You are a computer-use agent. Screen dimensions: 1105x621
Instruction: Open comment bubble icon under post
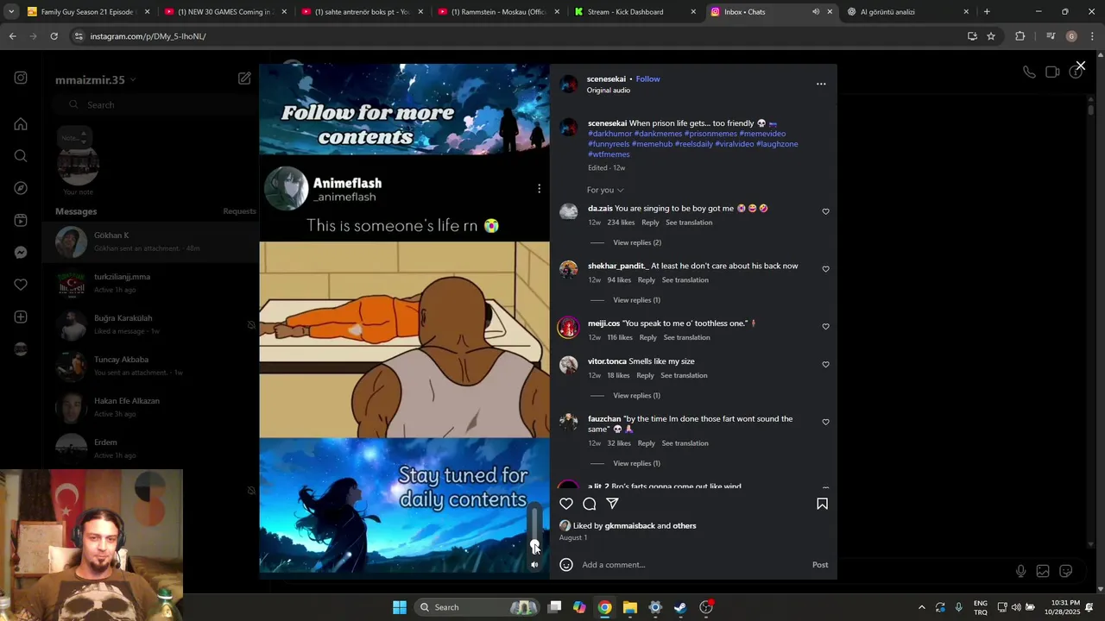[590, 504]
